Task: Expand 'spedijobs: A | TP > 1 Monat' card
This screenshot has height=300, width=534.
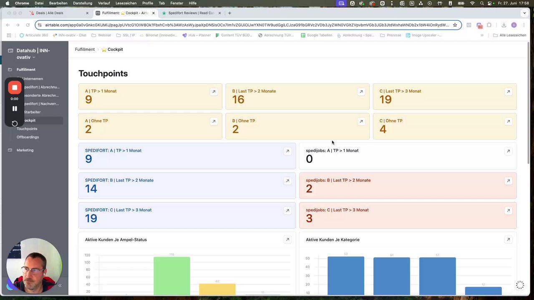Action: 508,151
